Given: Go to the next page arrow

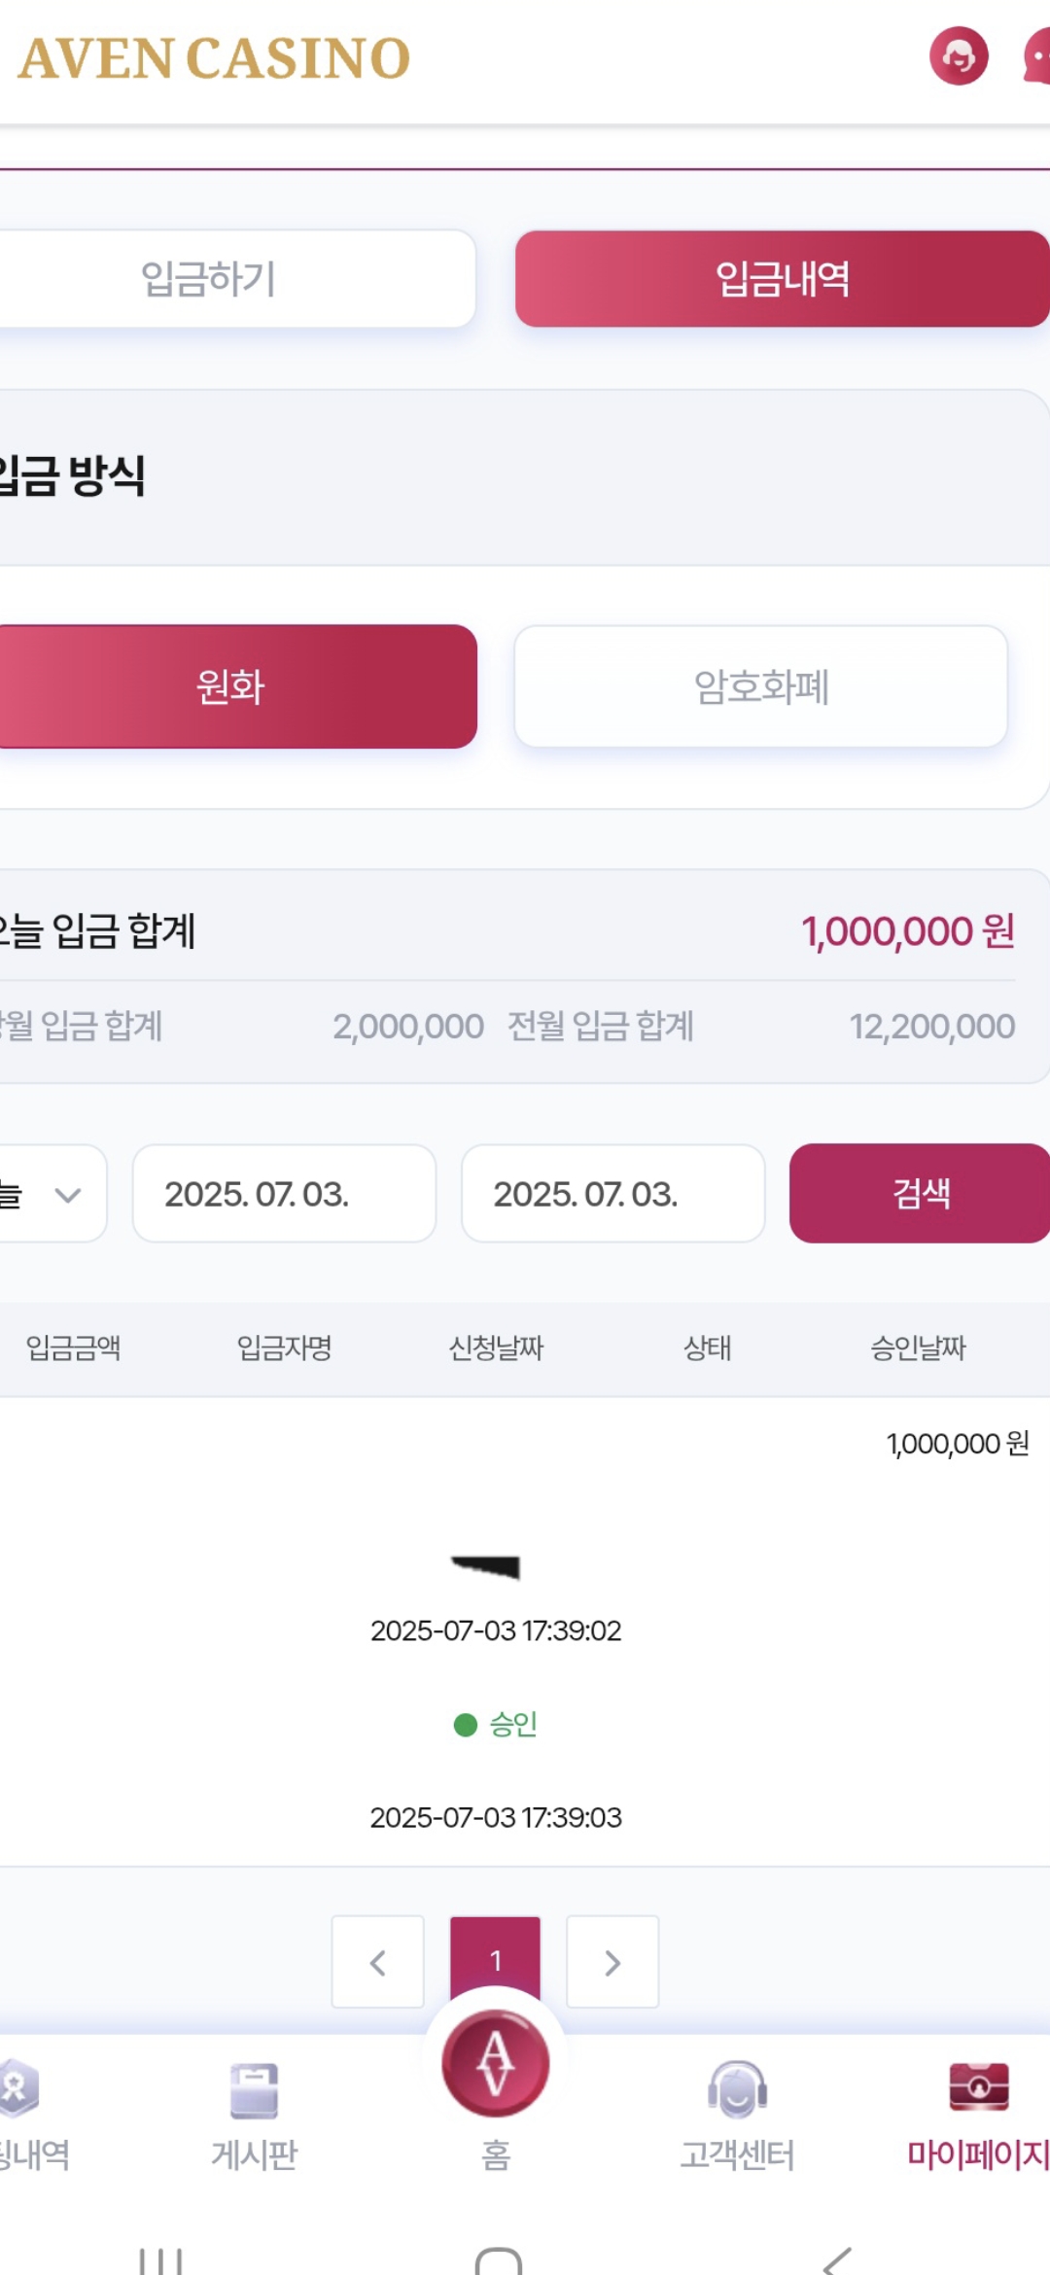Looking at the screenshot, I should 612,1962.
